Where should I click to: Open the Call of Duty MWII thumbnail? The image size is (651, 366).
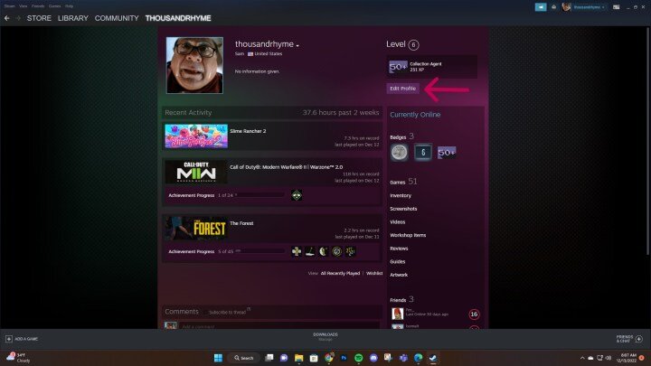[196, 172]
